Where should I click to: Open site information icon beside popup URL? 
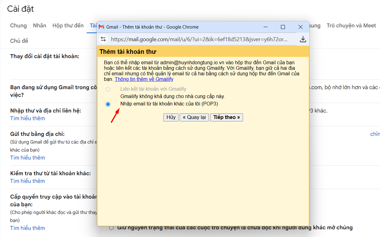click(104, 39)
